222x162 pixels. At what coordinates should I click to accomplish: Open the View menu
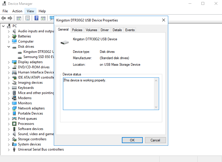click(30, 11)
